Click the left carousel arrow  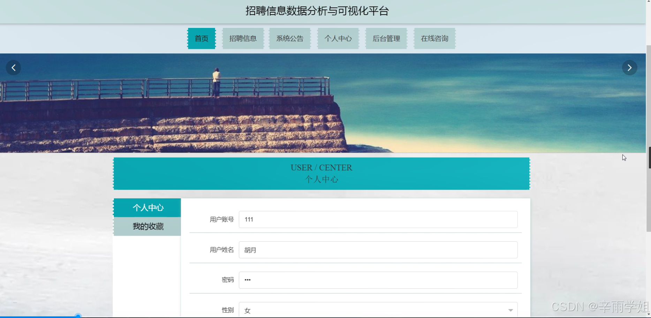[14, 68]
